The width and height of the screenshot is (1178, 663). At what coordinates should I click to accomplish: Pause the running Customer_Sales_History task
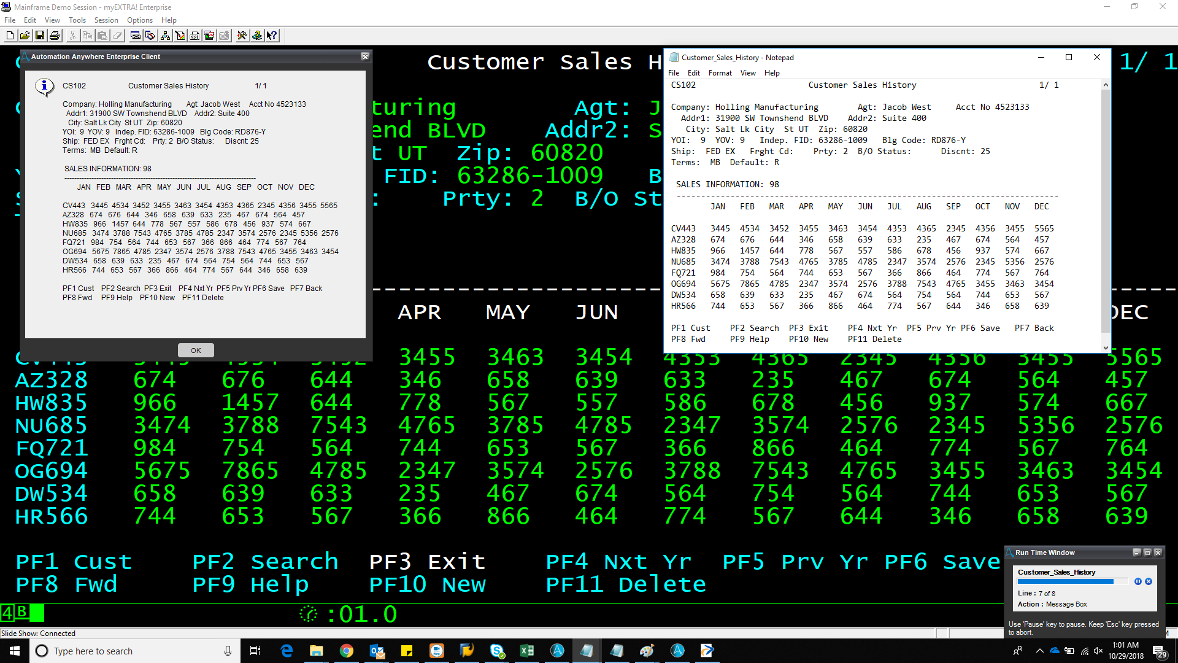[1138, 581]
